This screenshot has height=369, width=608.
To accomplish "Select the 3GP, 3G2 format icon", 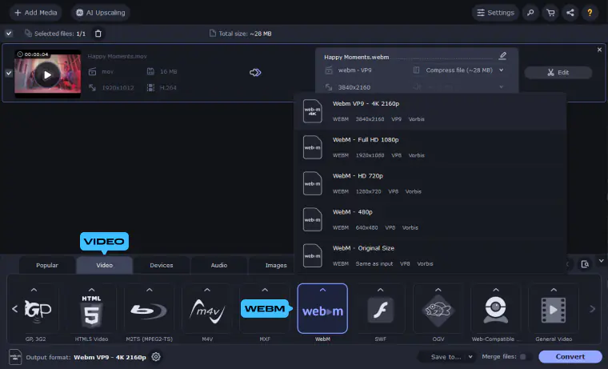I will point(36,313).
